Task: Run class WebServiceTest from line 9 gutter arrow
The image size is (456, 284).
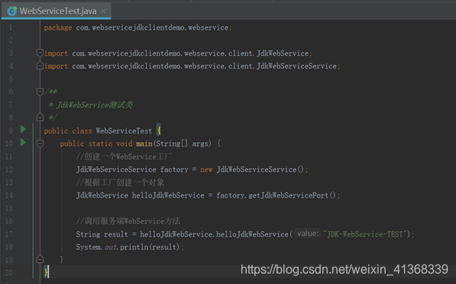Action: pyautogui.click(x=23, y=129)
